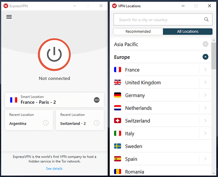Connect to recent location Switzerland - 2
This screenshot has width=218, height=177.
(80, 120)
